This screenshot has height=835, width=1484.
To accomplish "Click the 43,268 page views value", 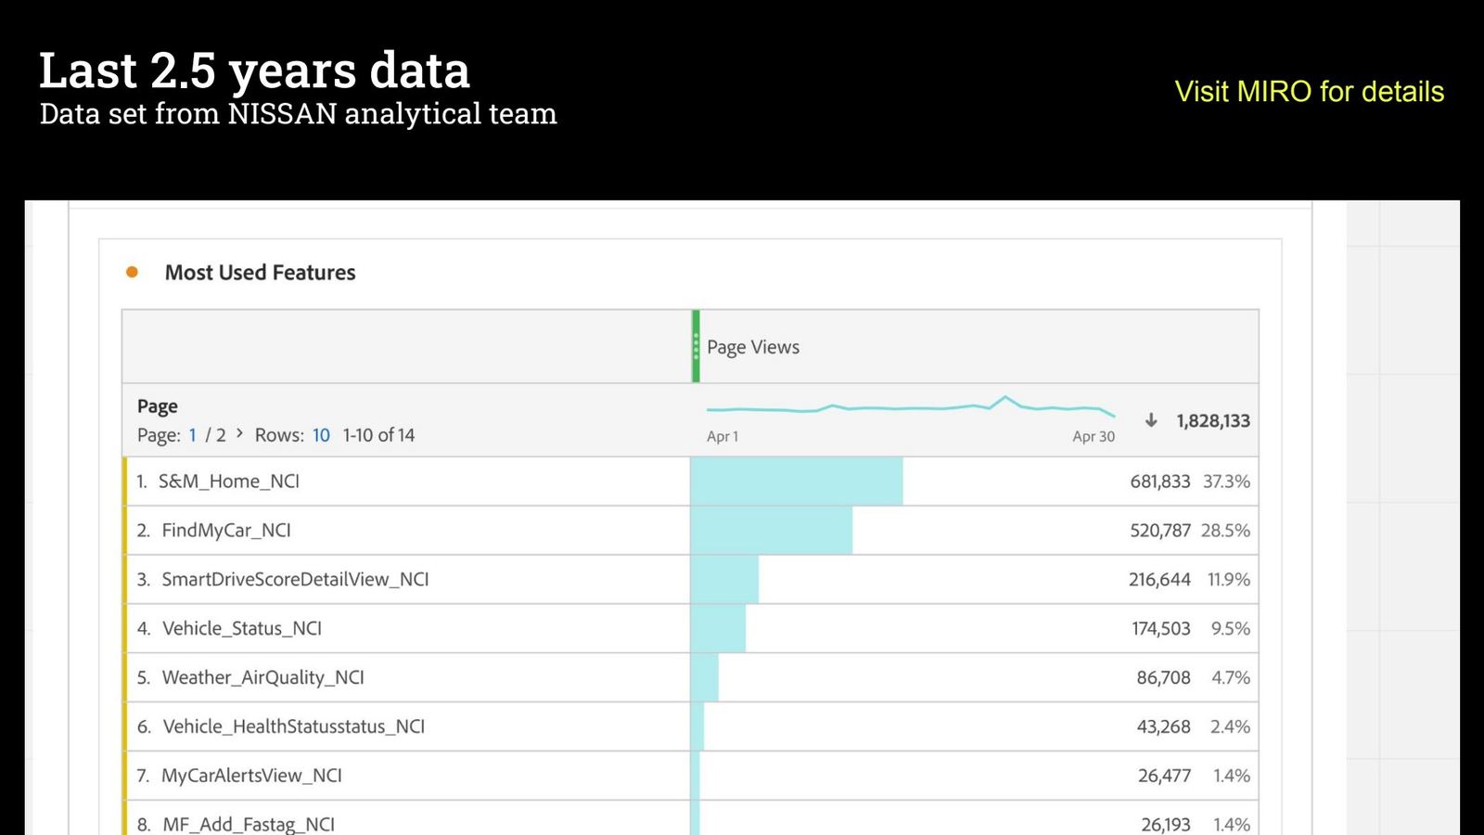I will (1164, 726).
